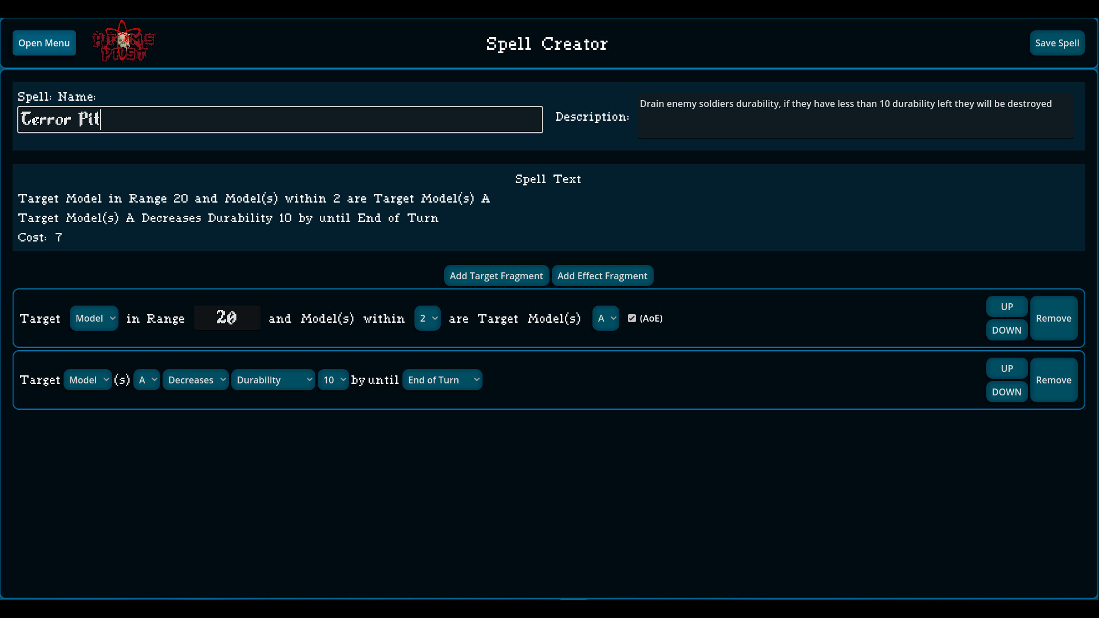Click the Add Target Fragment button icon
Screen dimensions: 1099x618
click(497, 275)
